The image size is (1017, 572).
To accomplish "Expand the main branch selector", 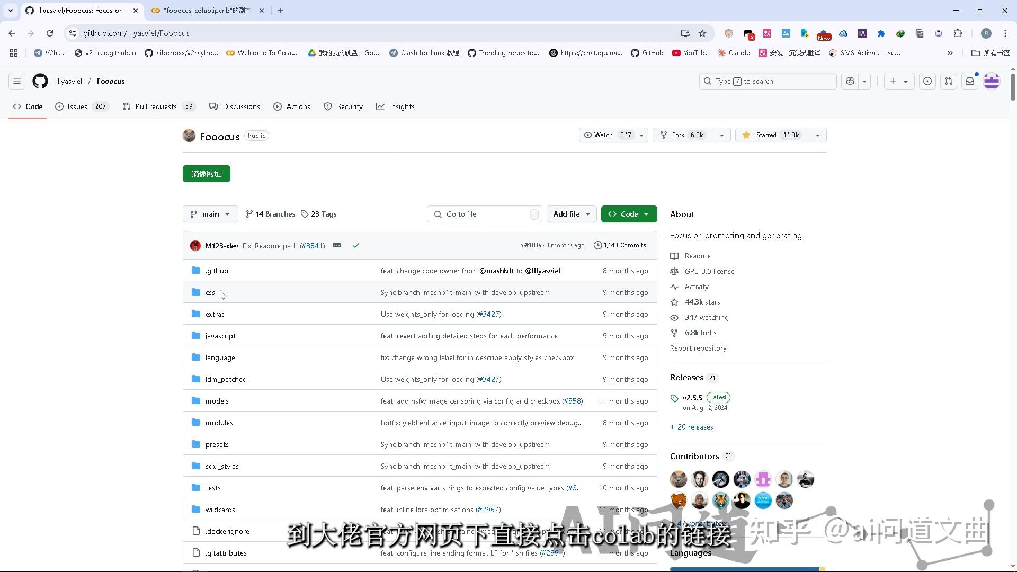I will 210,214.
